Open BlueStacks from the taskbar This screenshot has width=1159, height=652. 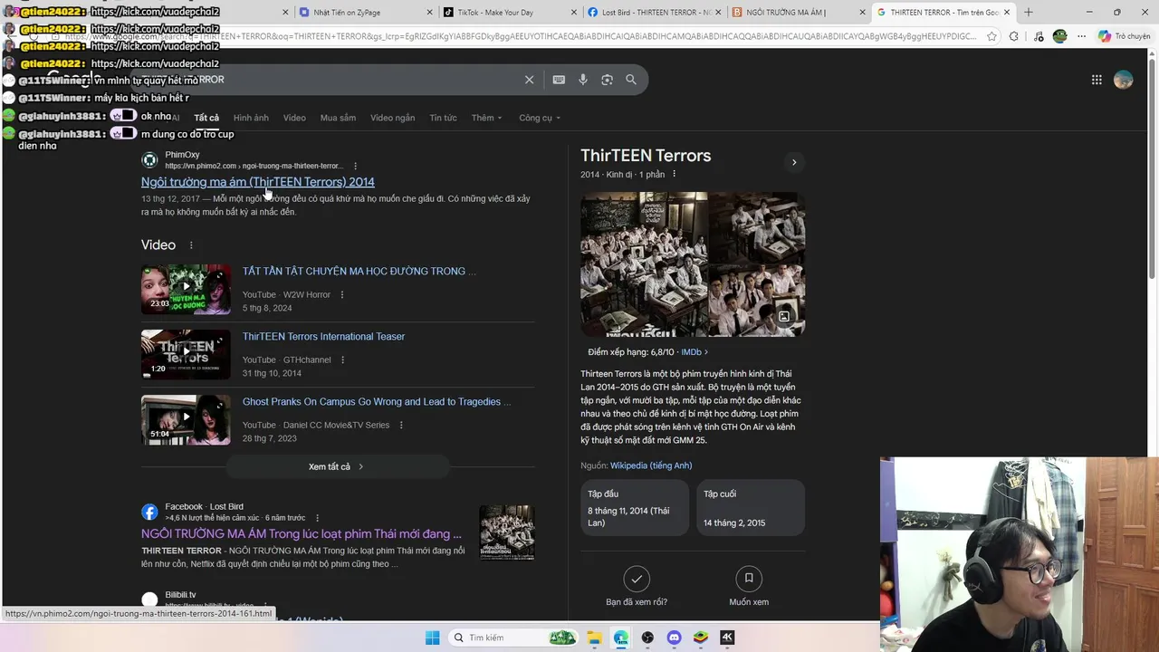(x=701, y=638)
